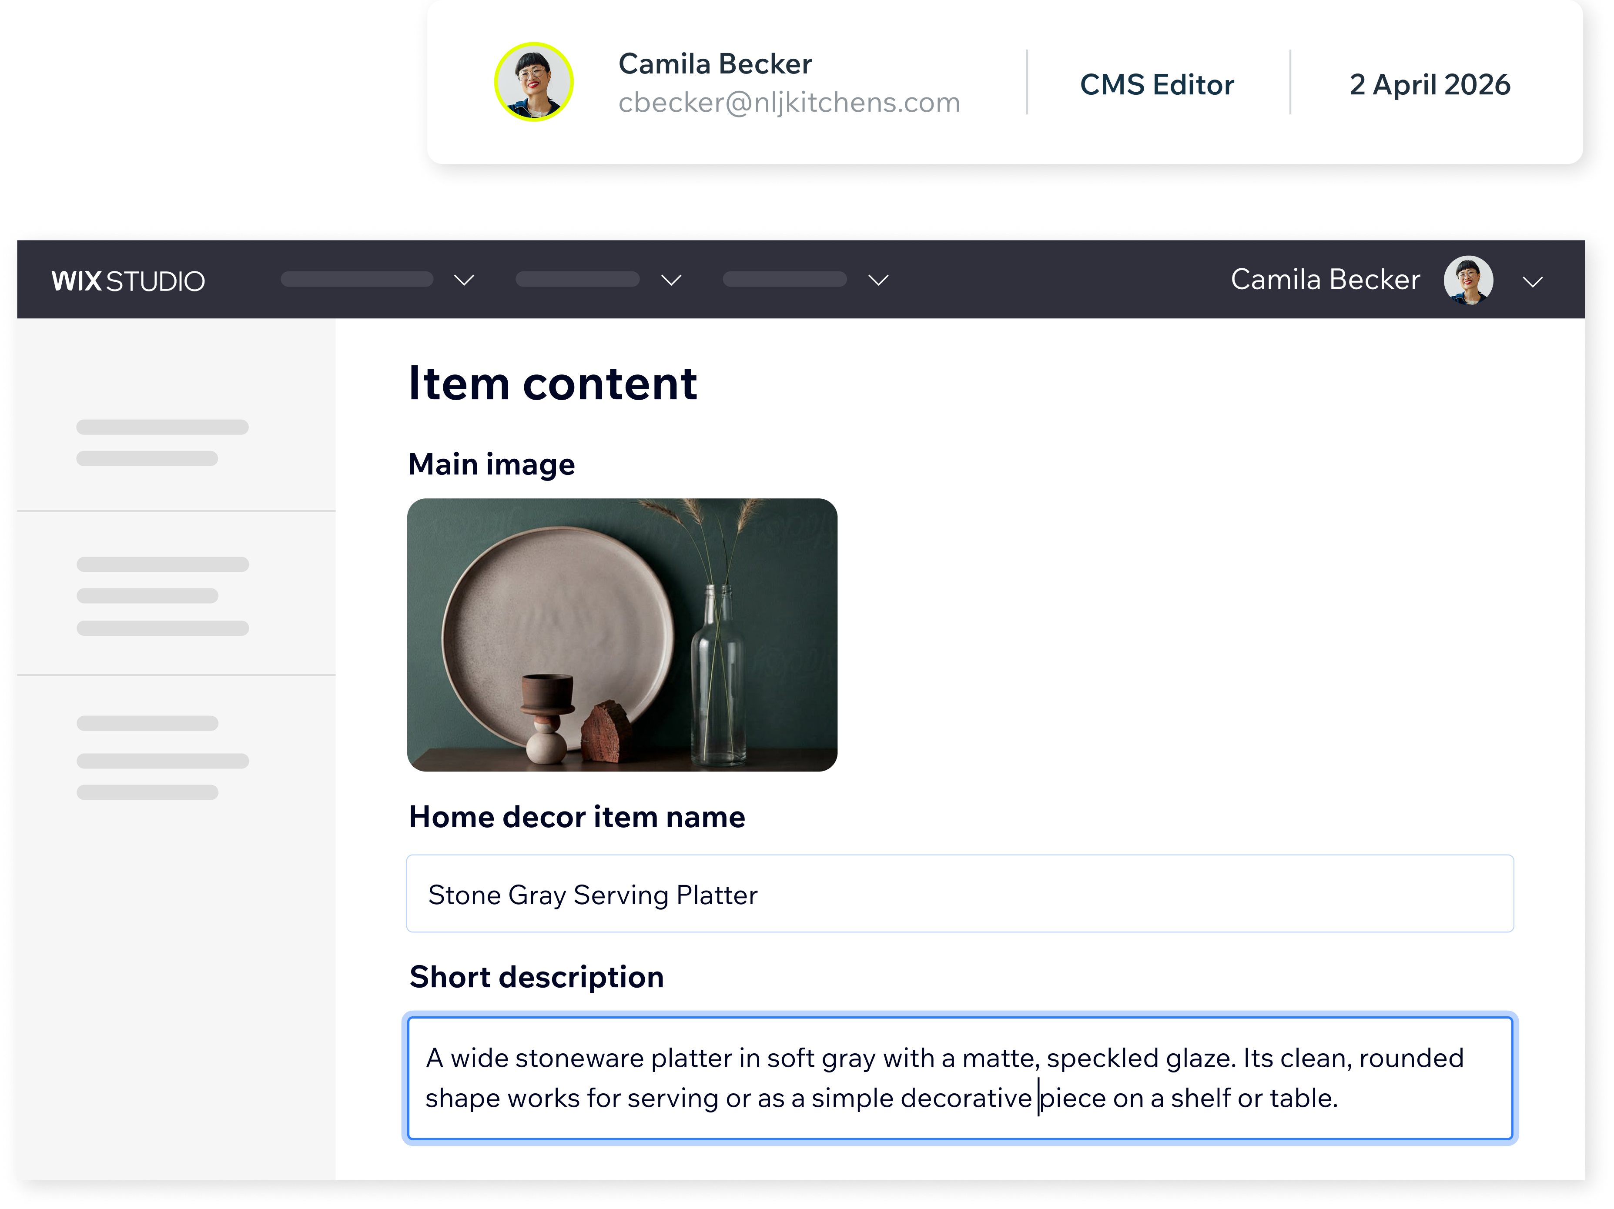Select the first placeholder menu in top bar

point(357,279)
